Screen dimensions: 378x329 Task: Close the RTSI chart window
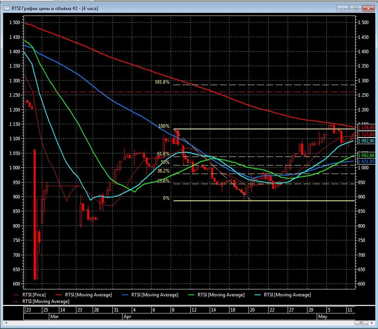point(368,8)
